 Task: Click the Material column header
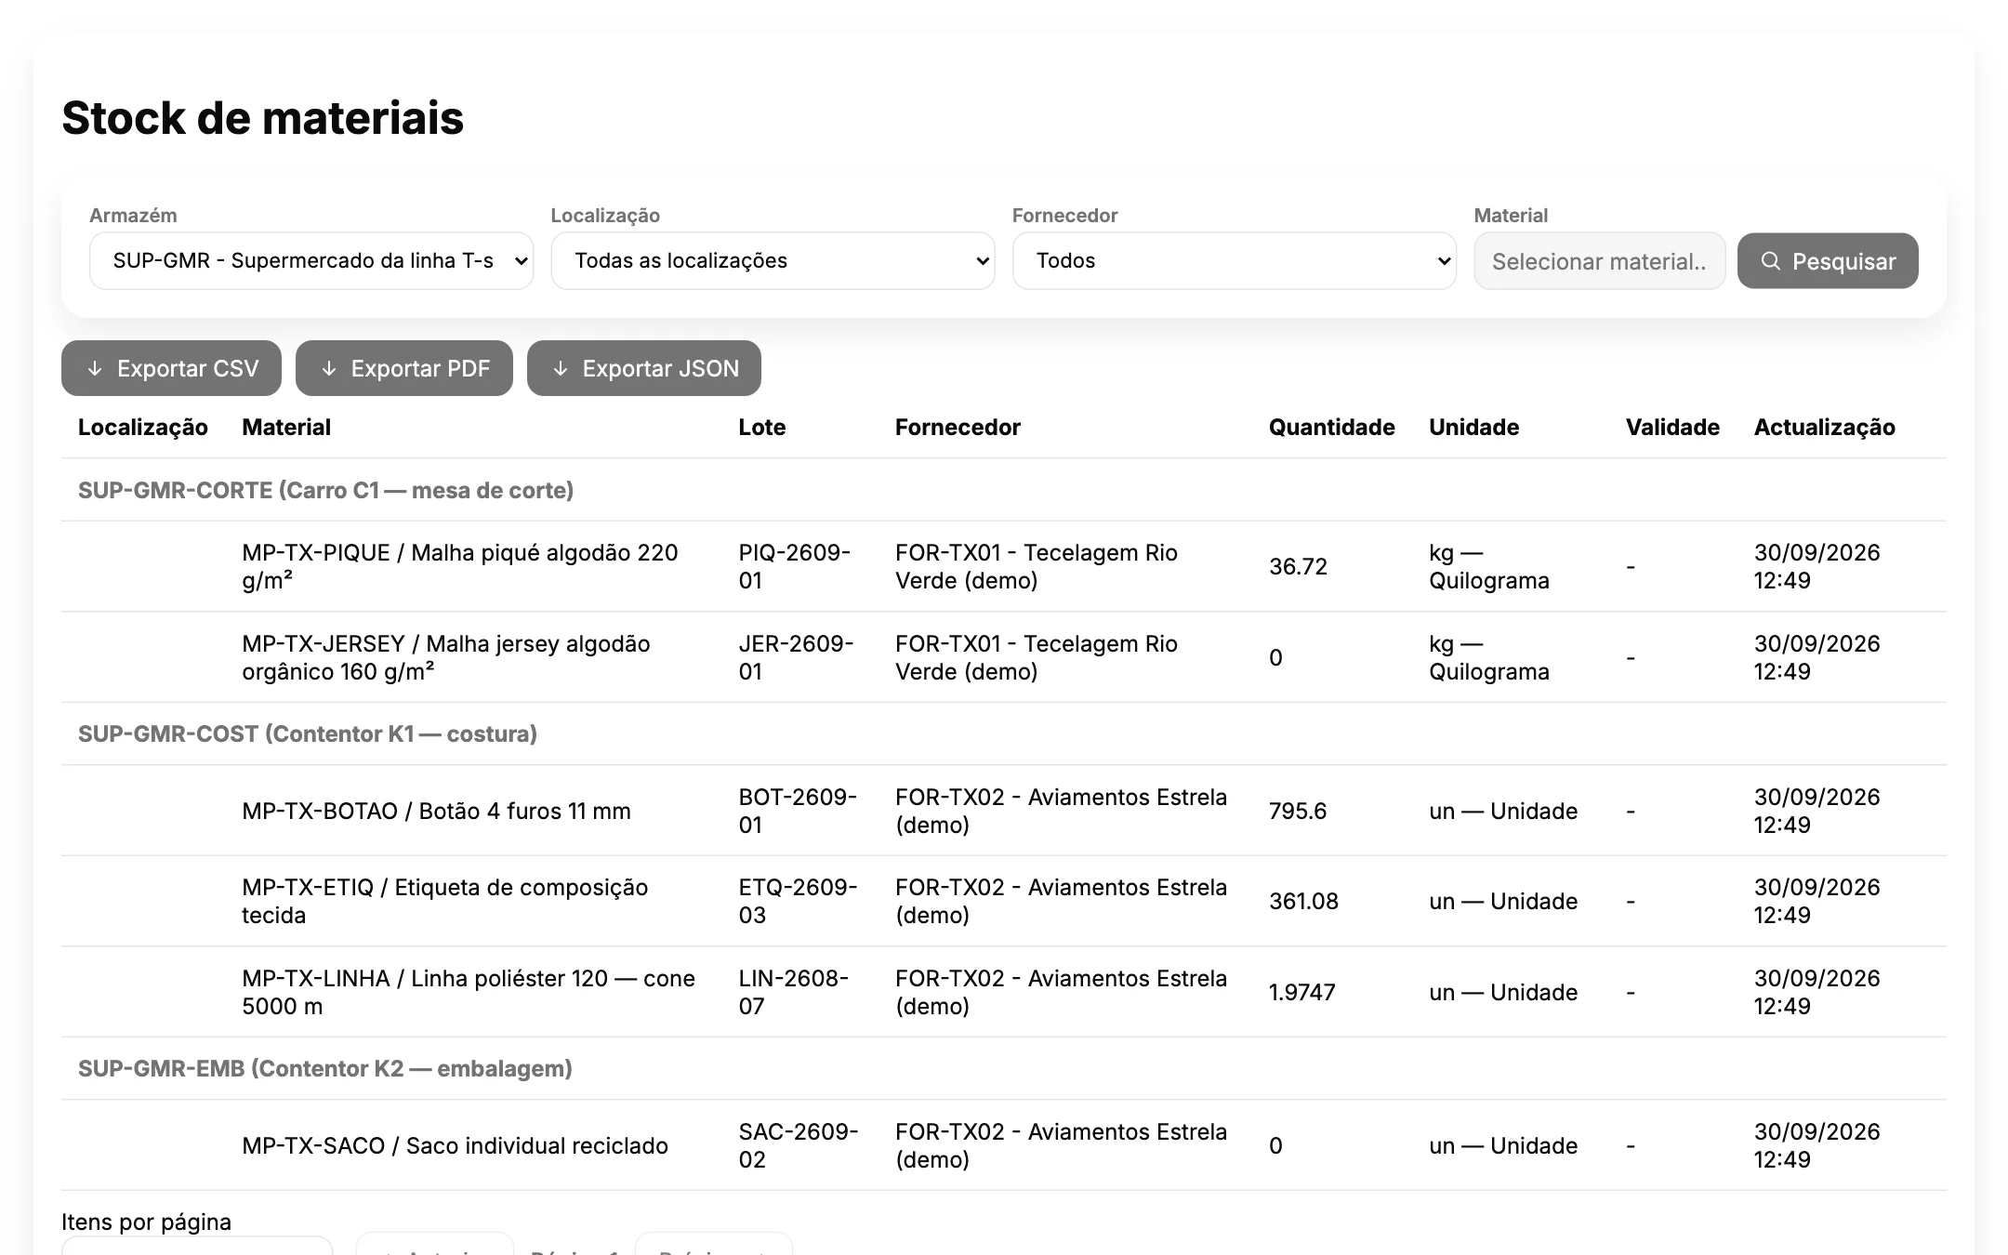pyautogui.click(x=286, y=428)
